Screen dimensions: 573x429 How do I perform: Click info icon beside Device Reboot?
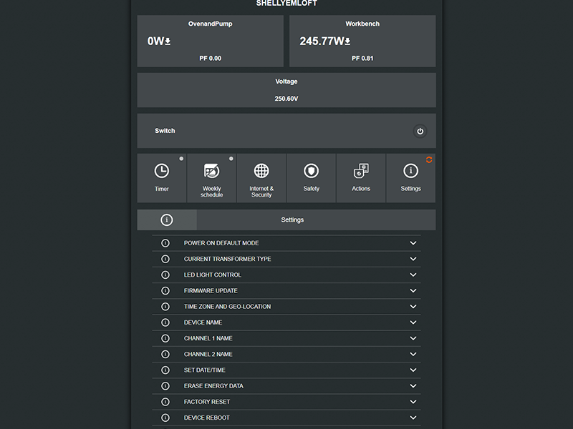[165, 418]
